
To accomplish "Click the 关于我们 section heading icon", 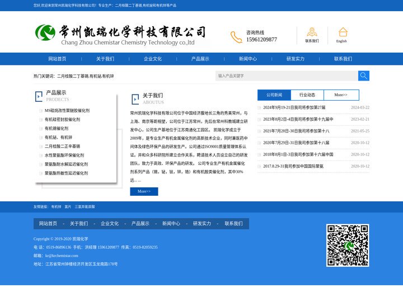I will (x=135, y=99).
